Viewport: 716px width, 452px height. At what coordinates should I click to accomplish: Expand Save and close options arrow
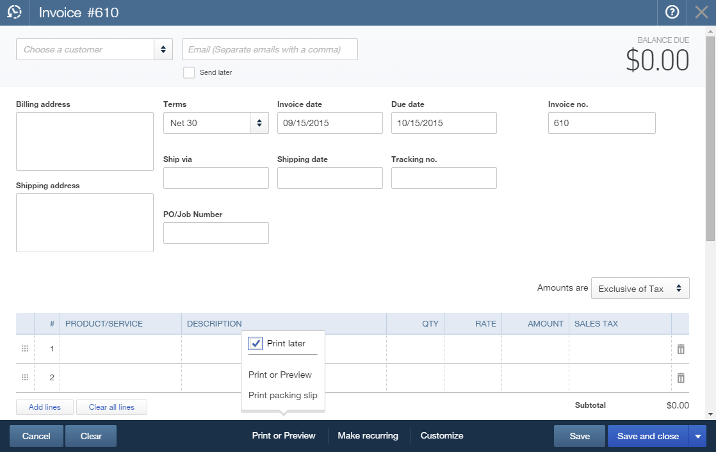click(x=697, y=436)
